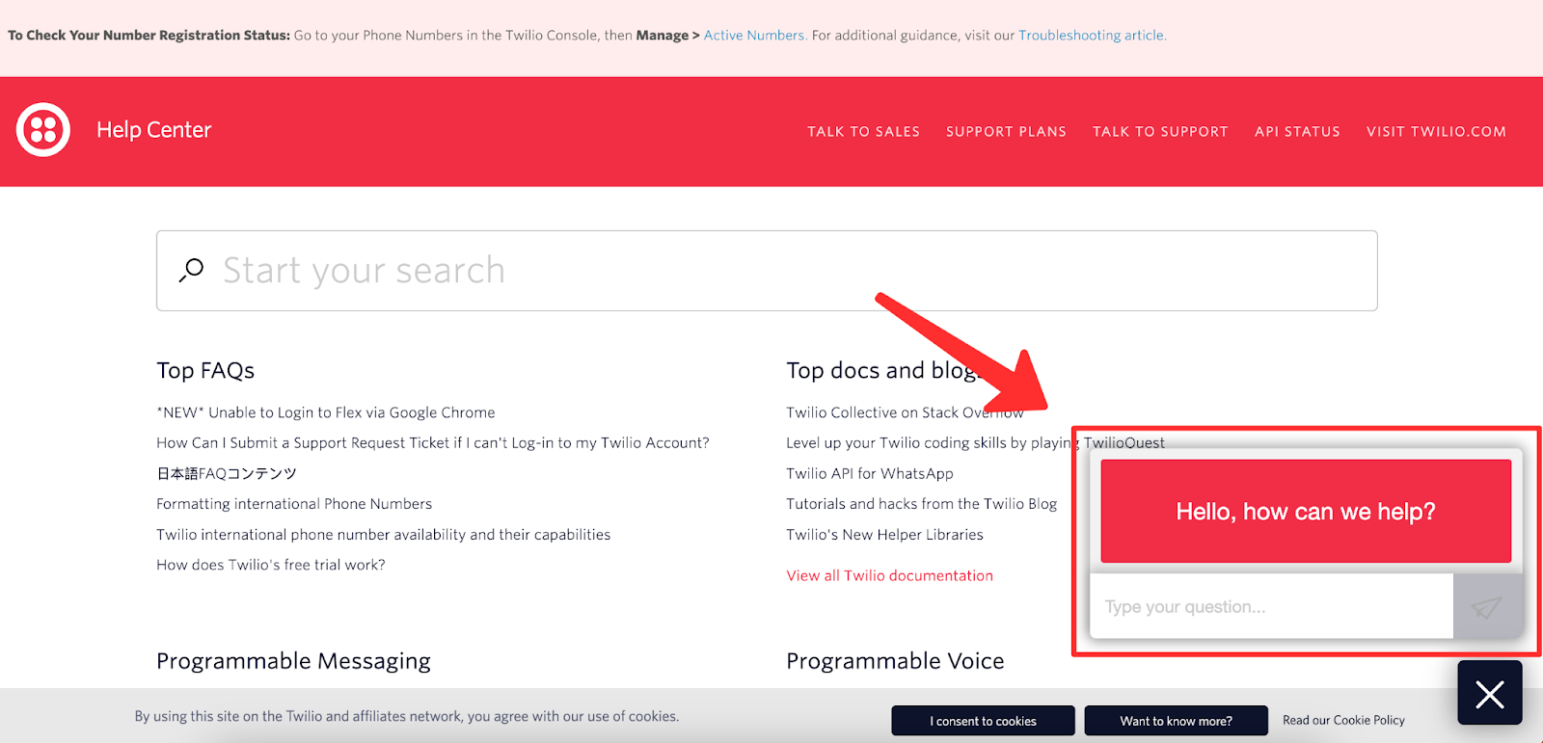Open the Programmable Voice section heading
The image size is (1543, 743).
point(895,661)
